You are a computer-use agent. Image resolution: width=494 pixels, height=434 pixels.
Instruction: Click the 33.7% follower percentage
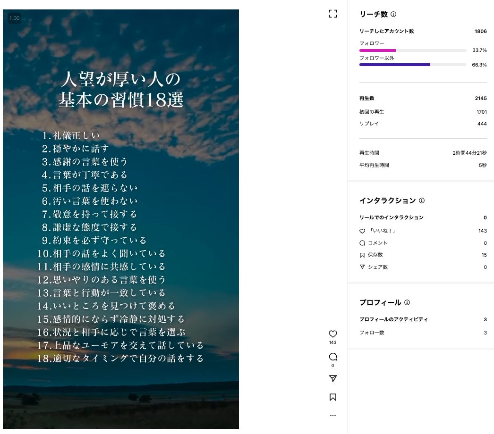point(479,50)
